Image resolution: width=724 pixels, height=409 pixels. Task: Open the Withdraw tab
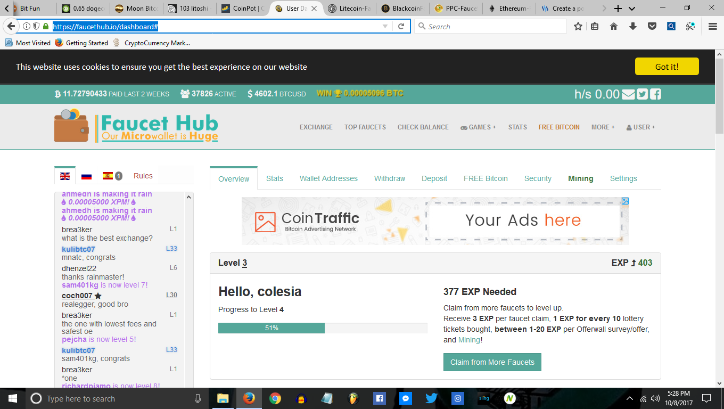point(390,178)
